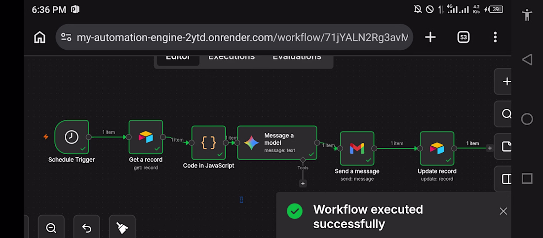Reset canvas zoom with the undo-arrow button
Screen dimensions: 543x238
86,228
